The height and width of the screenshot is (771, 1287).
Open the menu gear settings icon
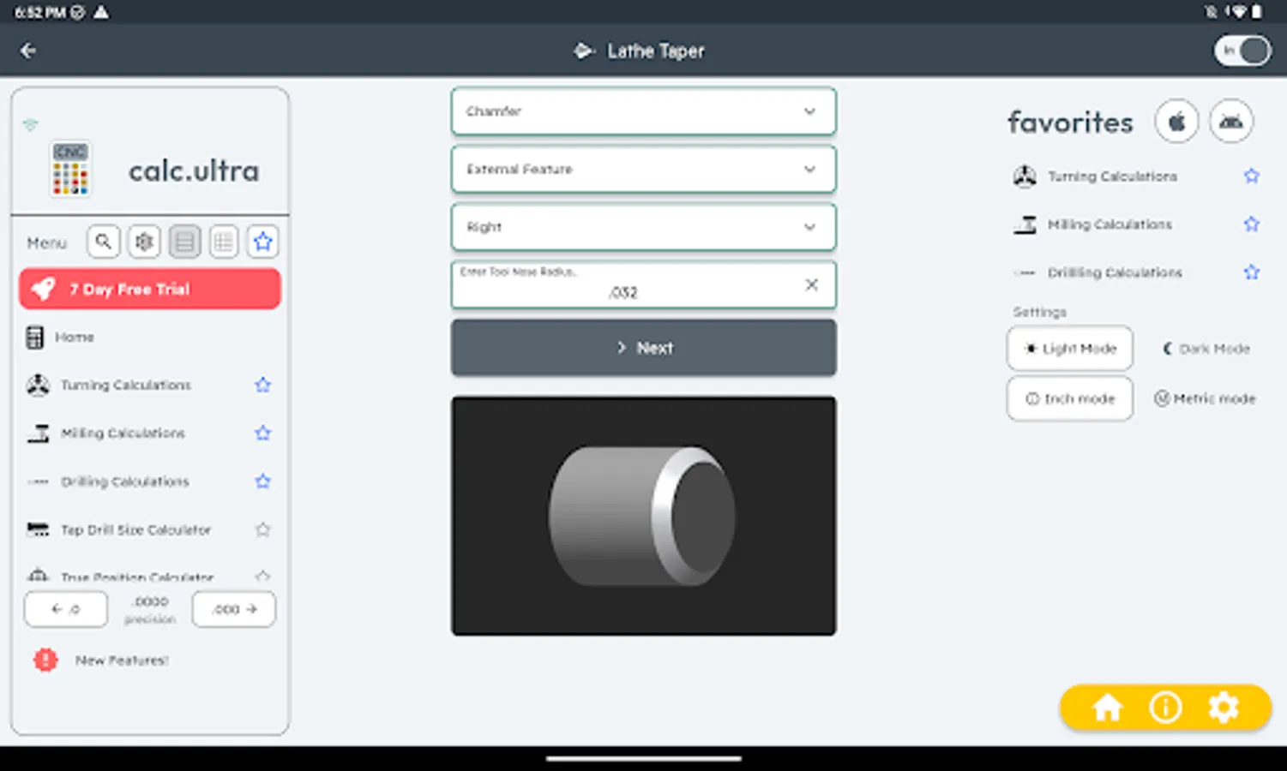(x=144, y=242)
